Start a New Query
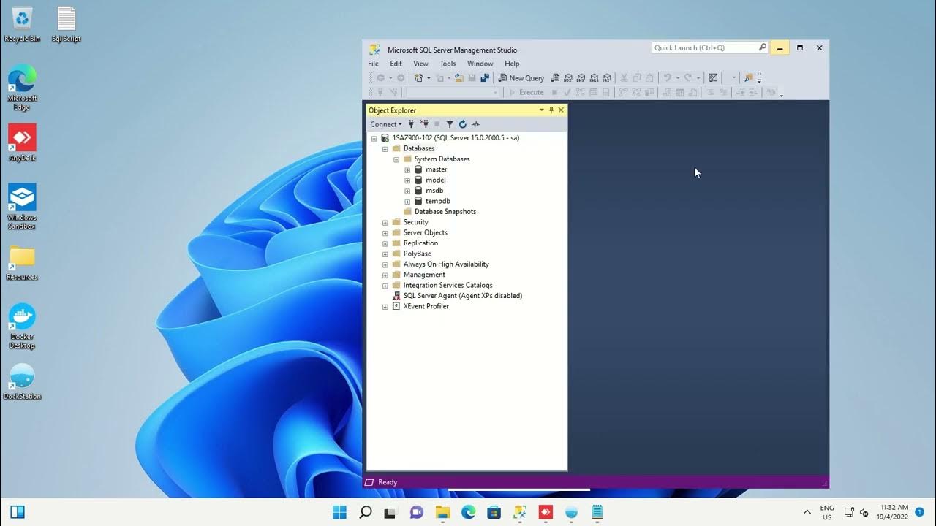The image size is (936, 526). click(521, 78)
